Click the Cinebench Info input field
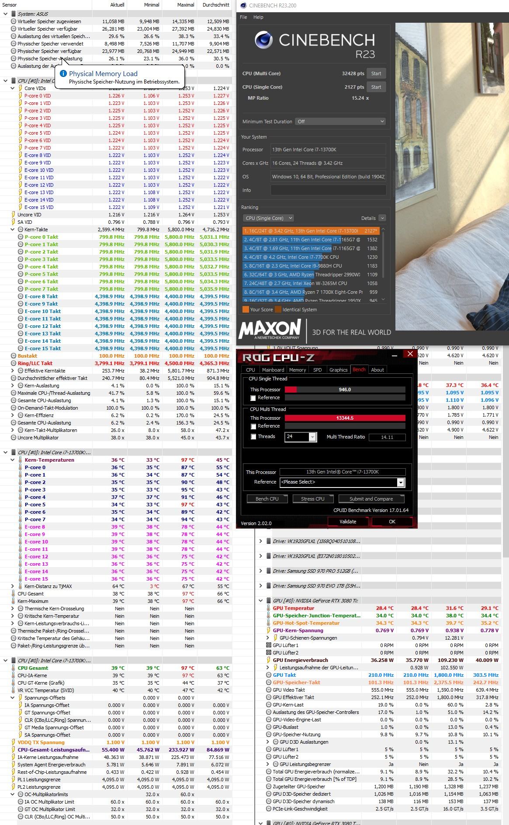The image size is (509, 825). pyautogui.click(x=328, y=190)
